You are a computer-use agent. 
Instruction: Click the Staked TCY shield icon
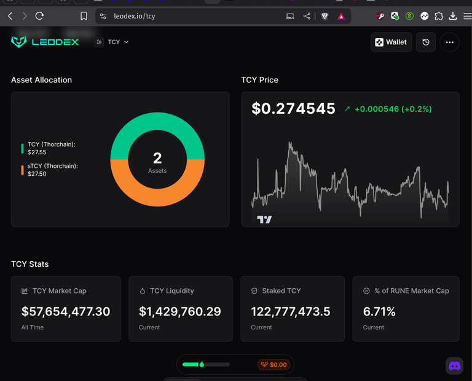pos(254,291)
